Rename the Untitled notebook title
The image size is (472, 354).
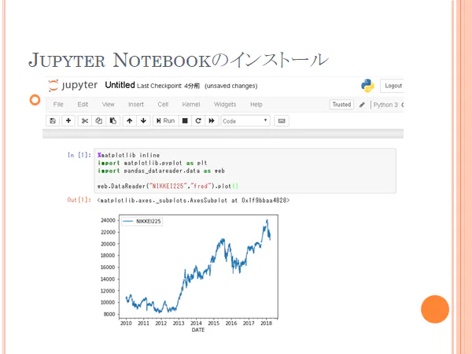(120, 85)
